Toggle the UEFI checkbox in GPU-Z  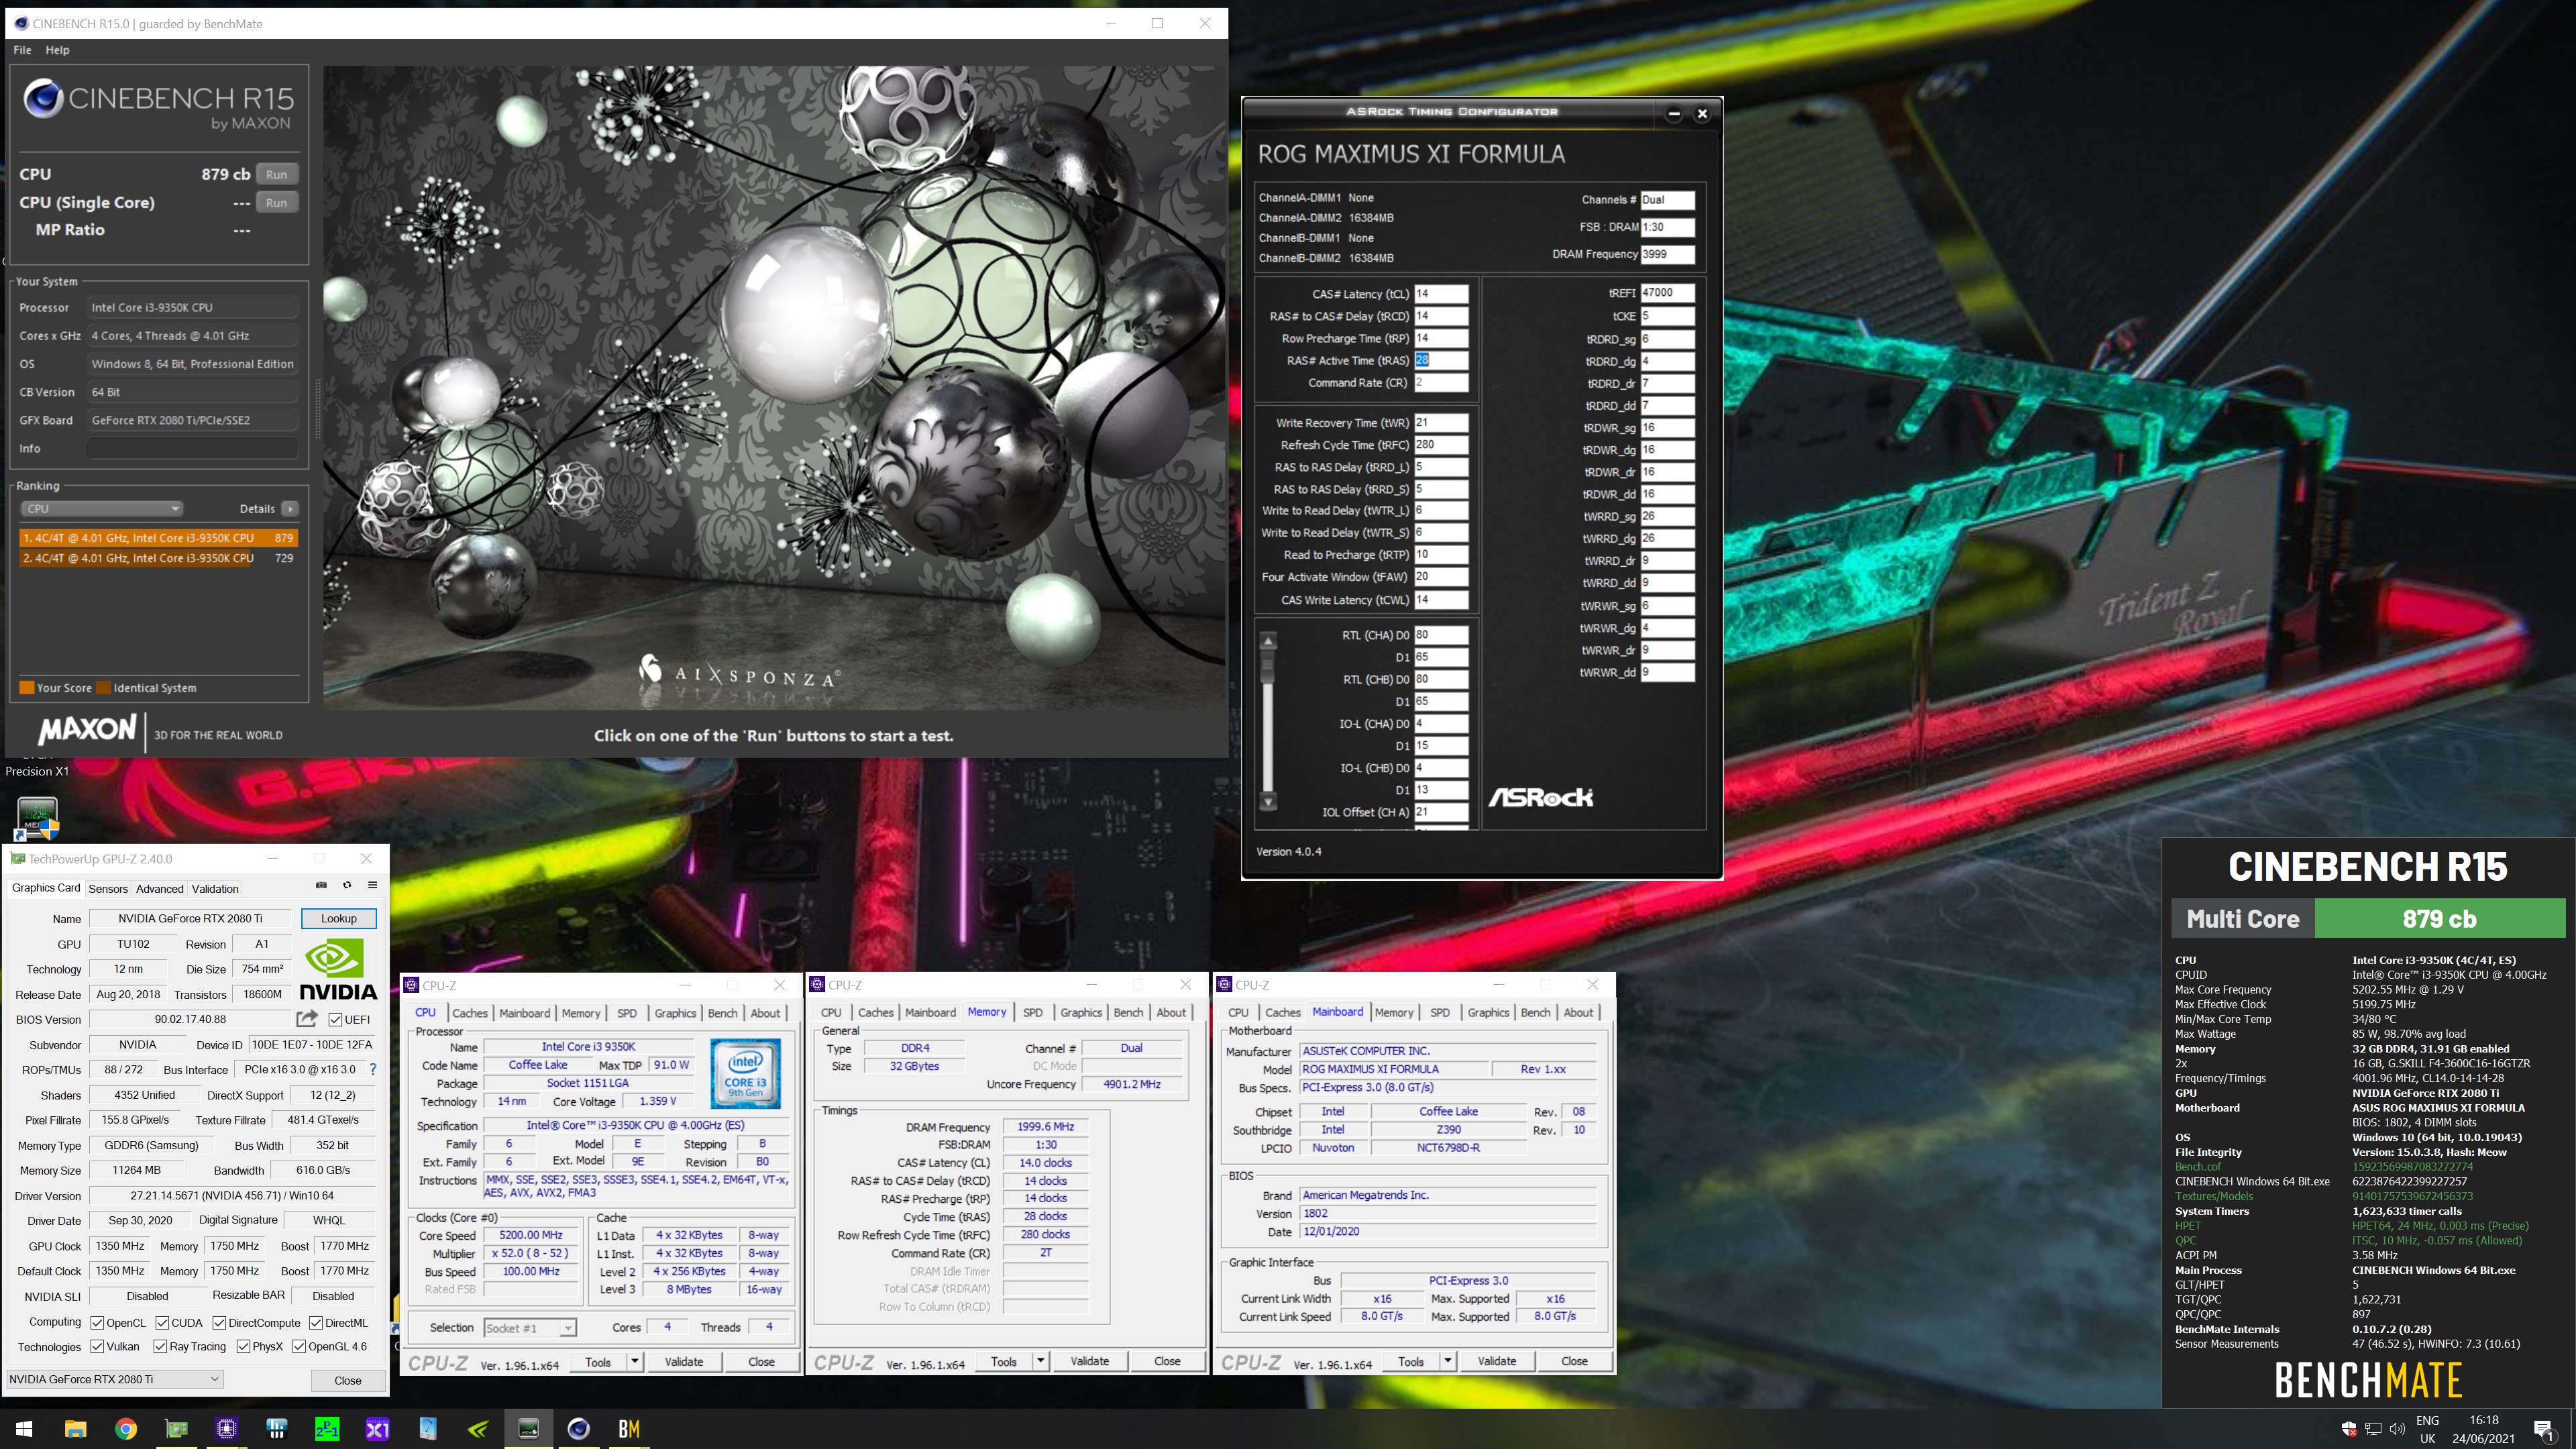point(336,1020)
